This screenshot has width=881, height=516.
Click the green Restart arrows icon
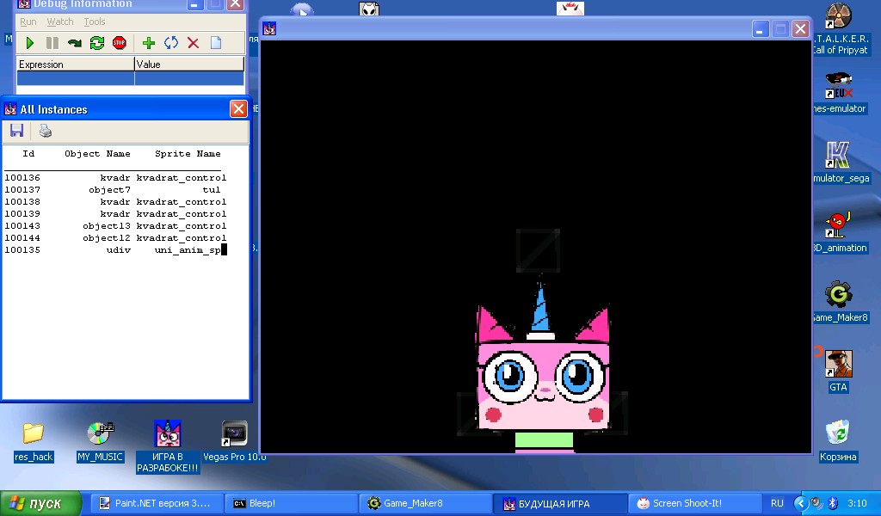tap(97, 43)
